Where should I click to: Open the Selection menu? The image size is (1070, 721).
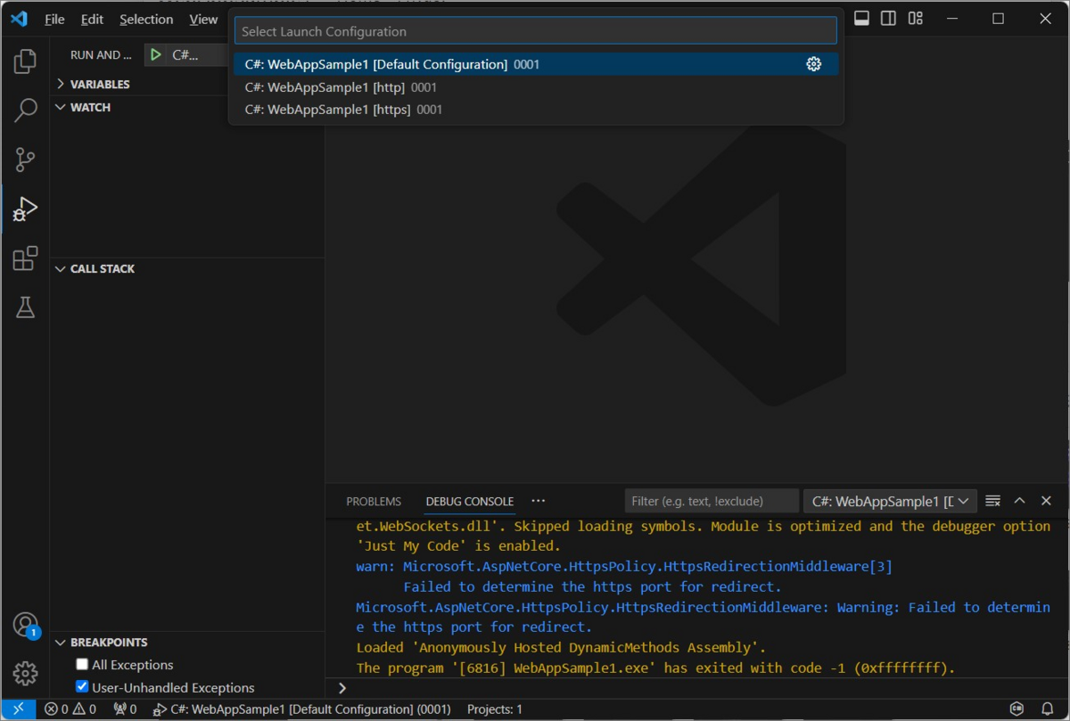tap(146, 19)
